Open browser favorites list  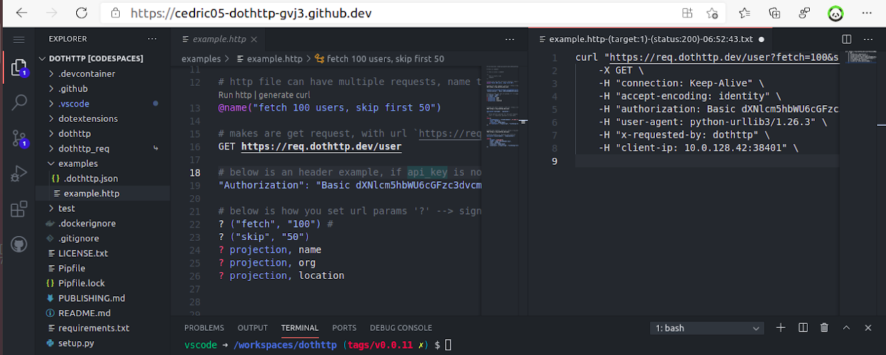pyautogui.click(x=745, y=12)
